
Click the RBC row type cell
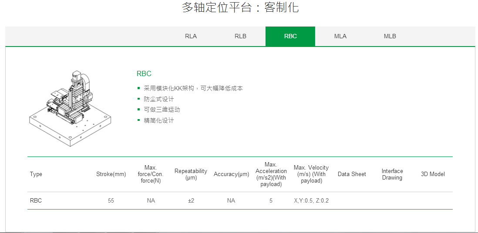point(36,201)
